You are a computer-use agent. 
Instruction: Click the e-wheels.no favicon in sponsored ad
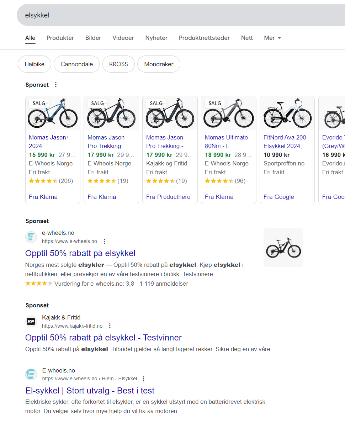pos(31,237)
